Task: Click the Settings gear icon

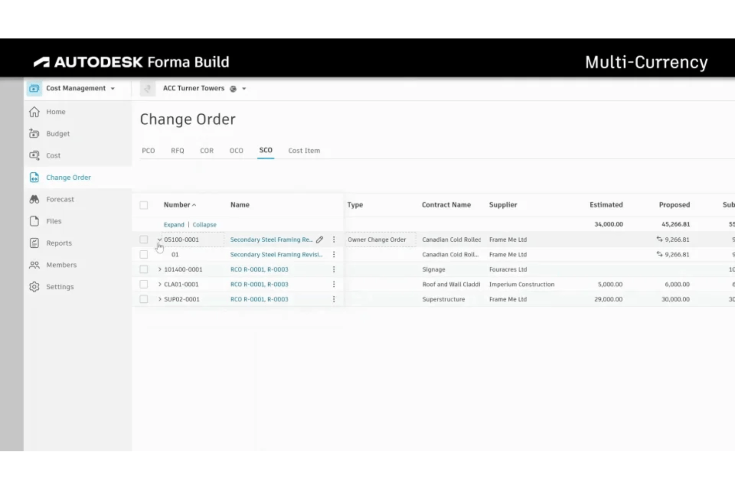Action: click(x=34, y=286)
